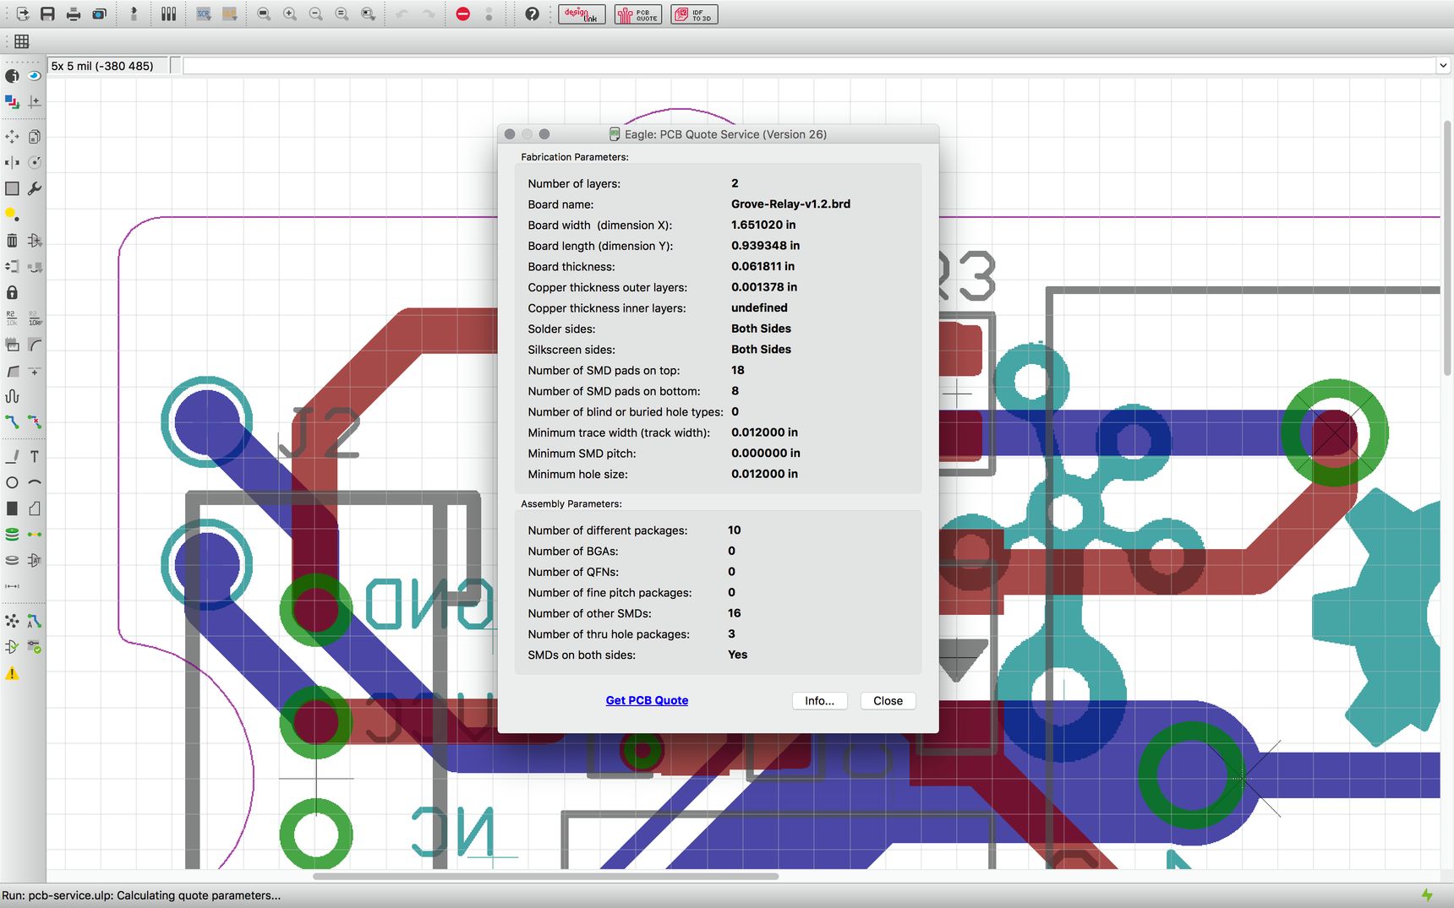This screenshot has width=1454, height=908.
Task: Select the Signal tool
Action: (x=35, y=535)
